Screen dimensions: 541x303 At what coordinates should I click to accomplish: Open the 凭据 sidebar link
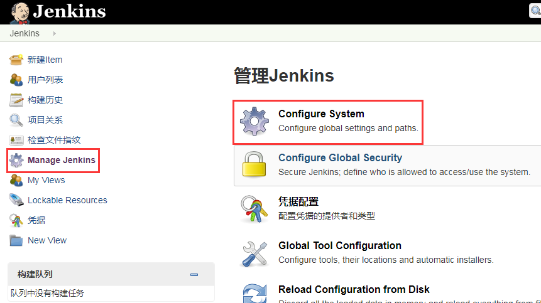click(36, 220)
